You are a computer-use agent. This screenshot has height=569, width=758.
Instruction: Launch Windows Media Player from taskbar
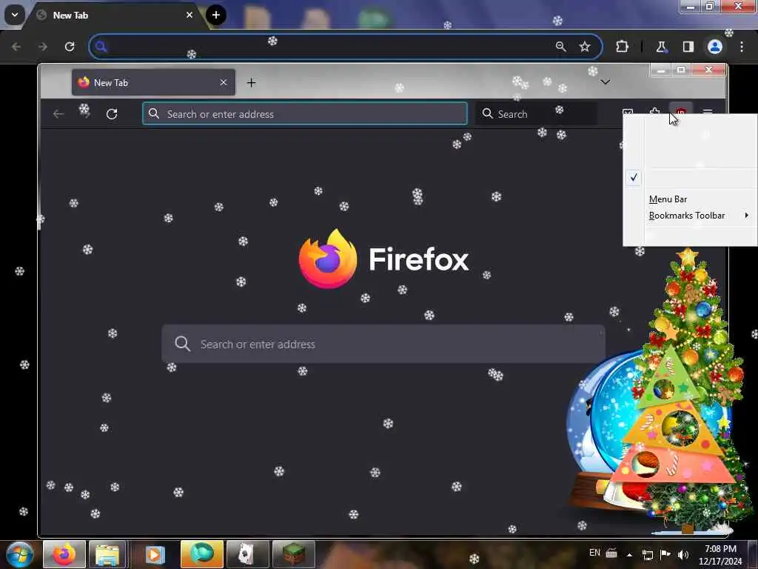[155, 554]
